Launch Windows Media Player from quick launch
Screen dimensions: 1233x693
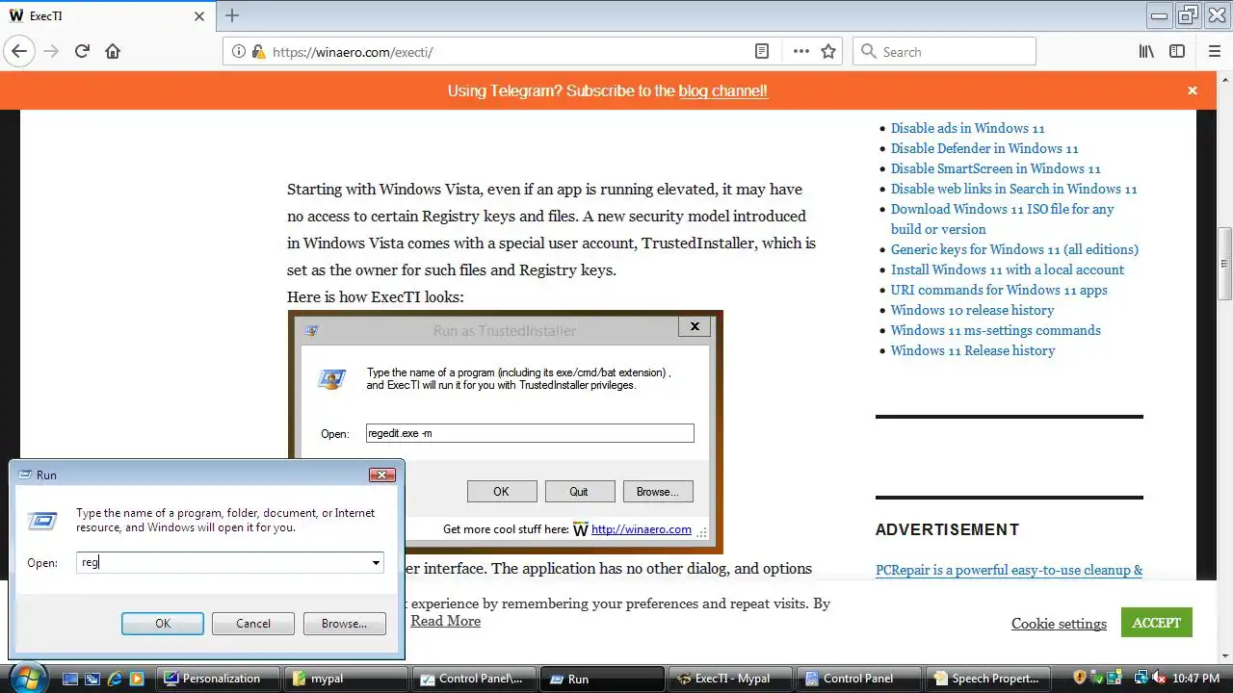(137, 679)
